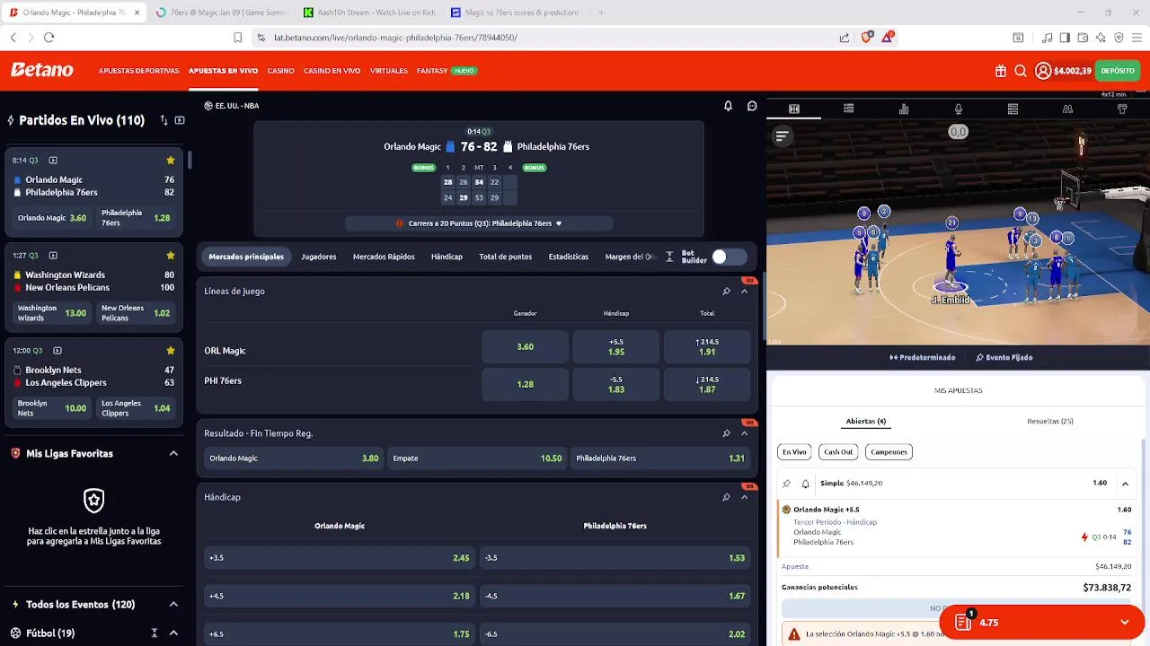This screenshot has height=646, width=1150.
Task: Pin the Resultado - Fin Tiempo Reg. market
Action: tap(726, 433)
